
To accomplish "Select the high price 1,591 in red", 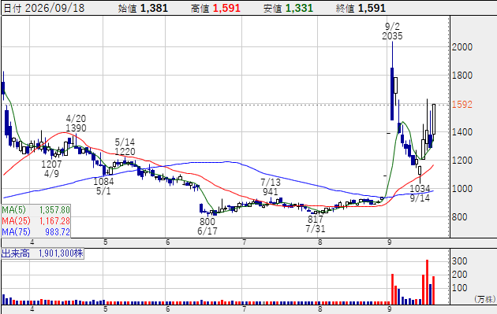I will coord(226,8).
